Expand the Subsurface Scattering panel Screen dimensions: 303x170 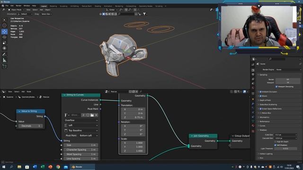268,104
